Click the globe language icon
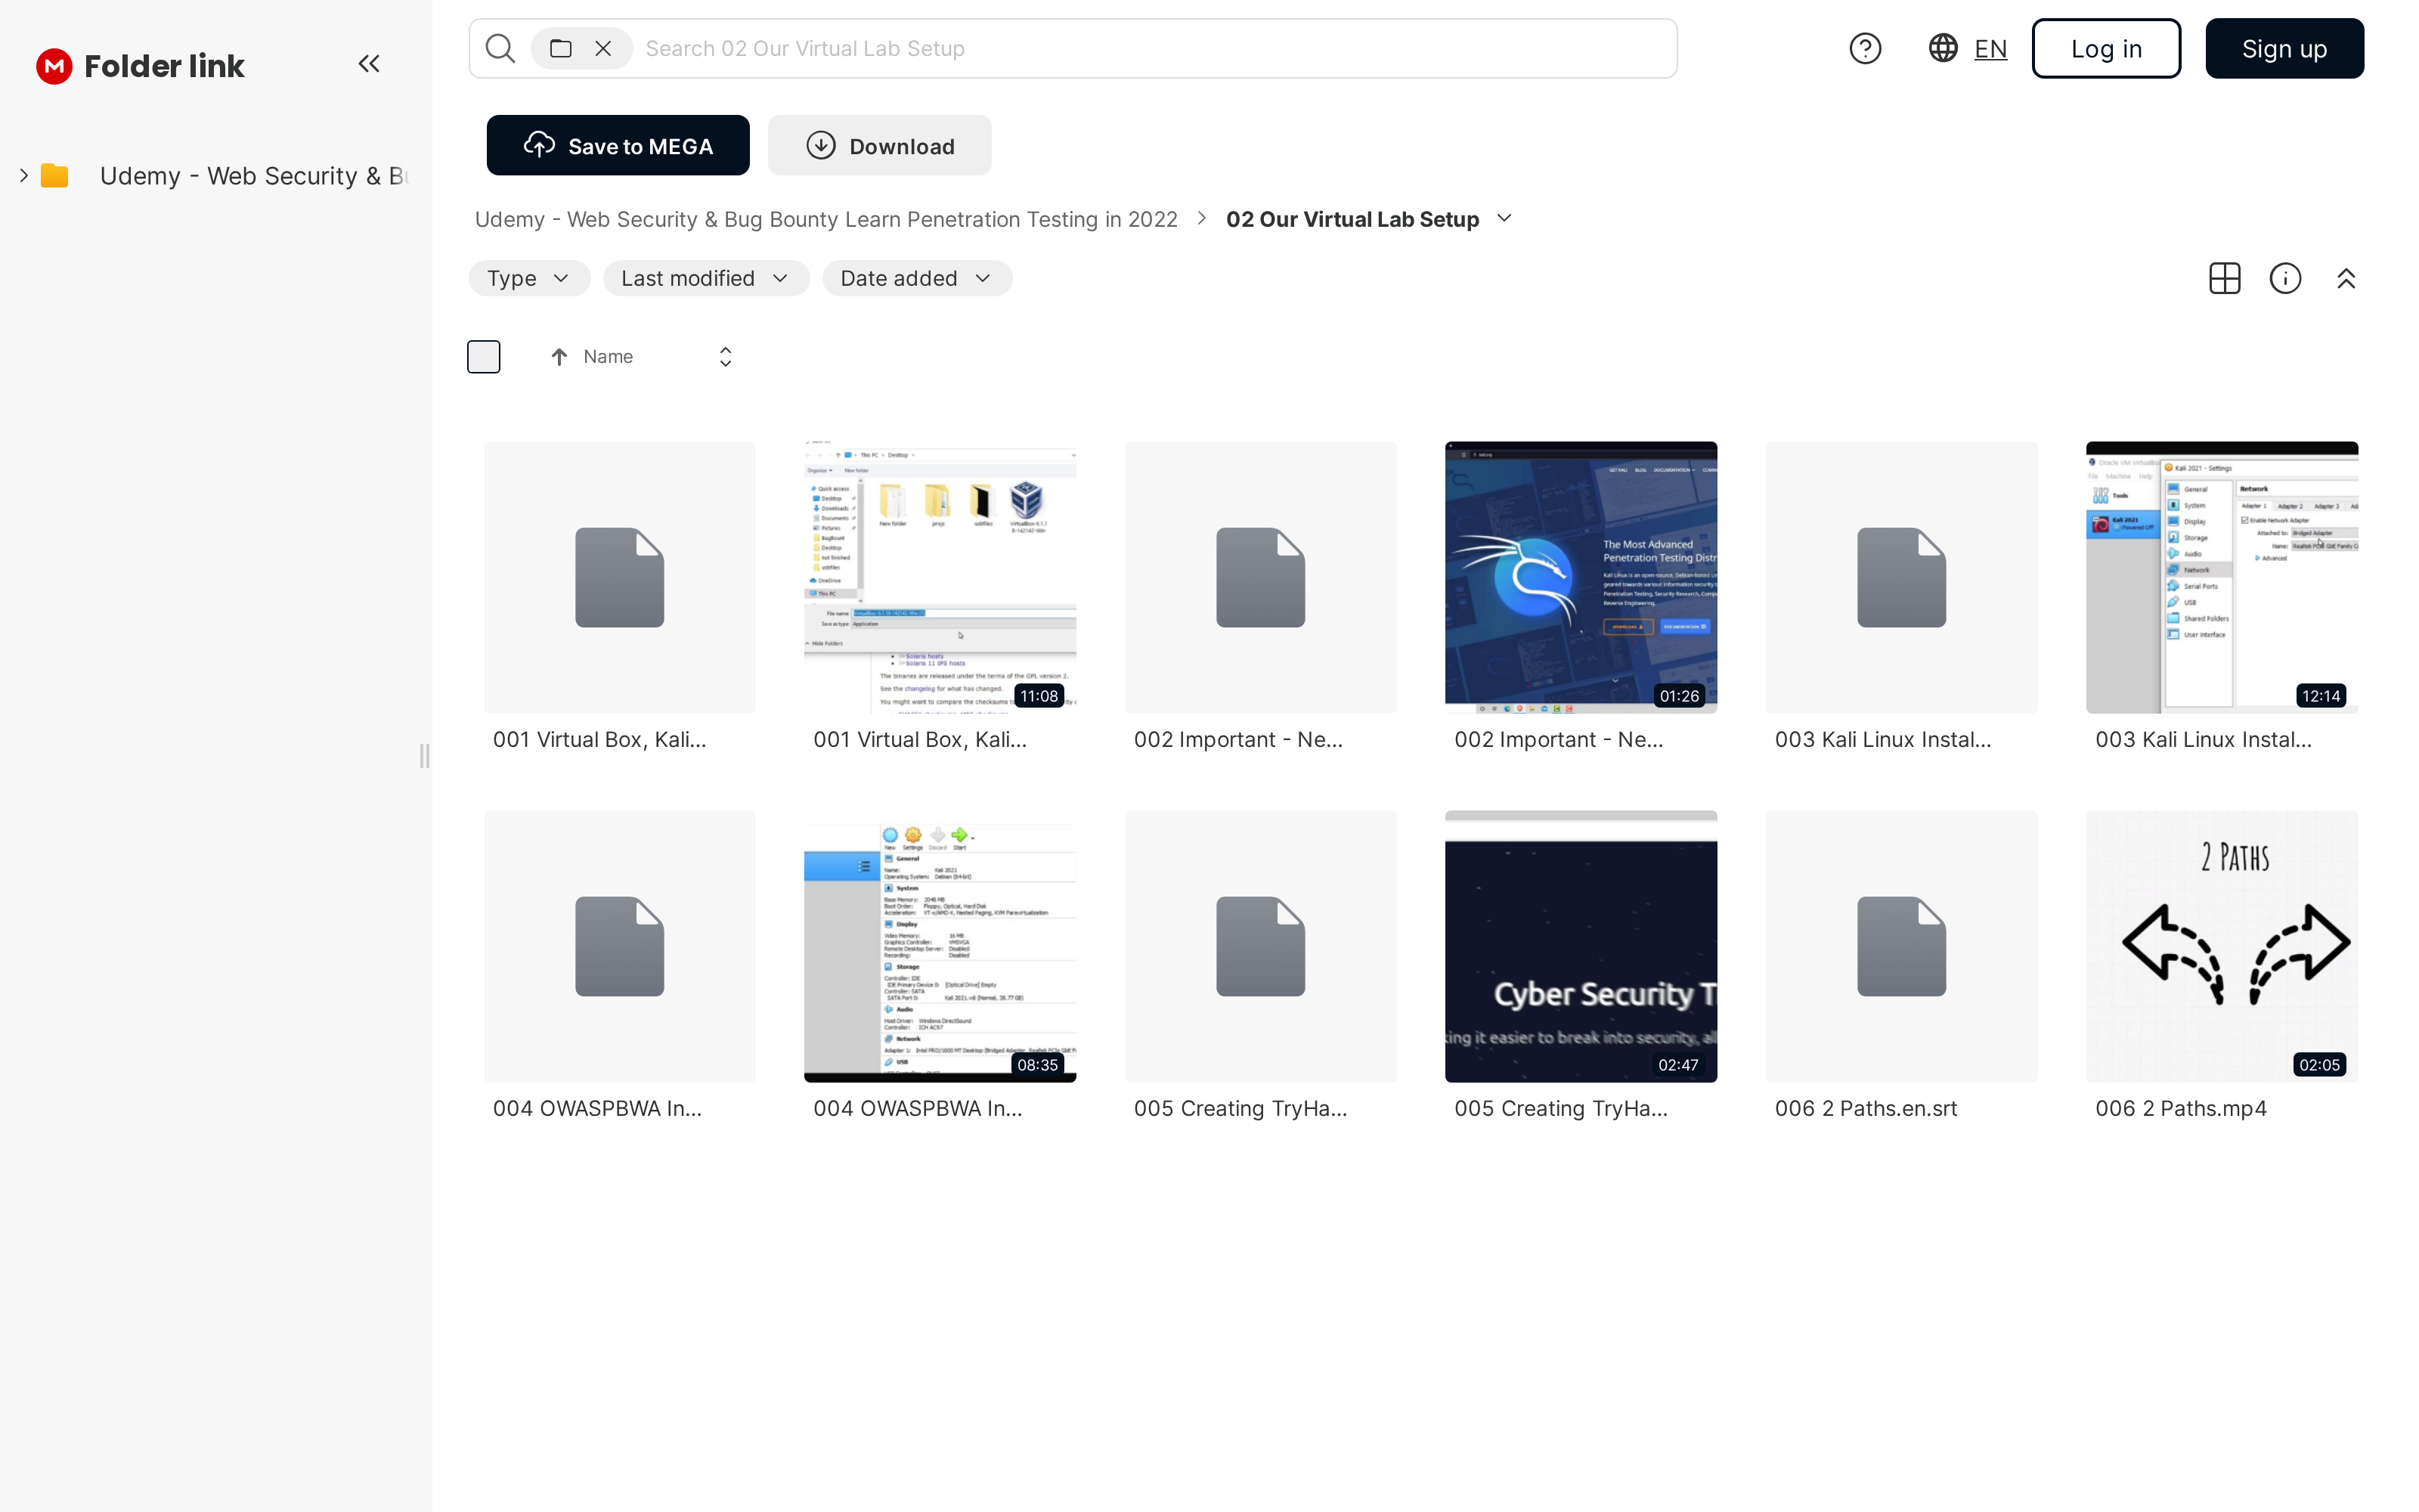The width and height of the screenshot is (2419, 1512). (1944, 48)
